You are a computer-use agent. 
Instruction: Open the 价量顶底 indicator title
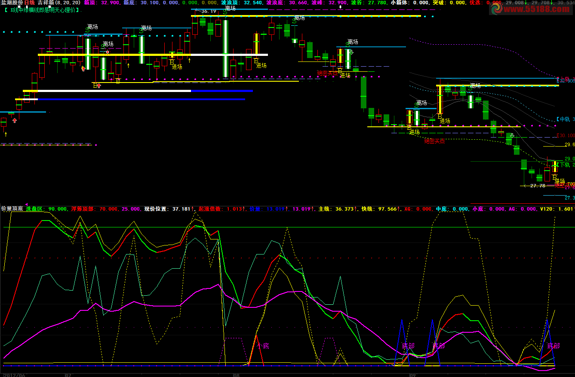pos(12,209)
